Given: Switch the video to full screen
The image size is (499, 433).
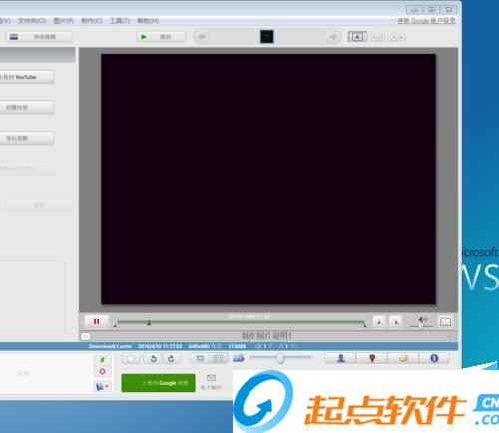Looking at the screenshot, I should [445, 321].
